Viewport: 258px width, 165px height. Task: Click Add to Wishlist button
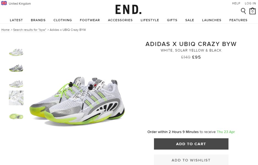click(191, 160)
